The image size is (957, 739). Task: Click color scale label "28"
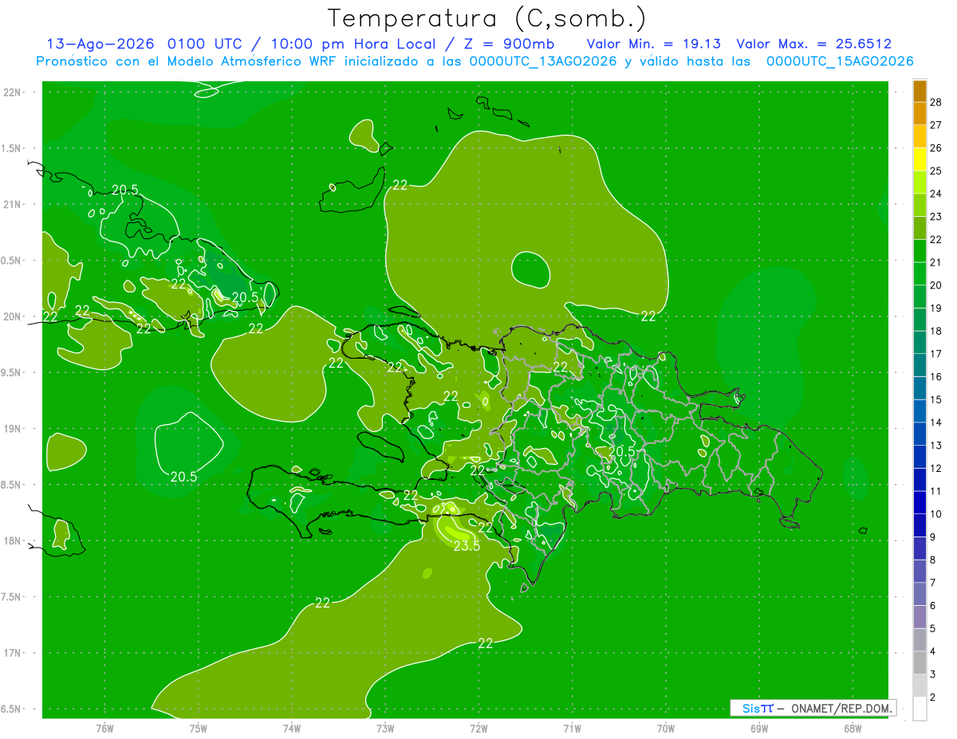click(x=937, y=102)
